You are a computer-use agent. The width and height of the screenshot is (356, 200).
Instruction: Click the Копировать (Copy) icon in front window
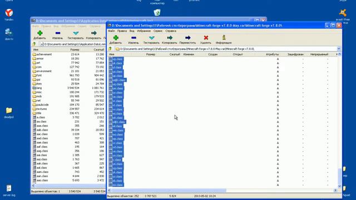click(x=169, y=38)
